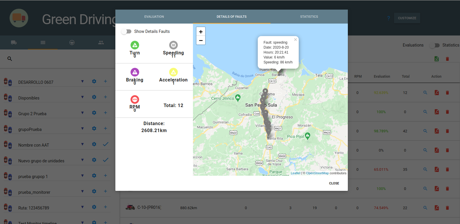Click the green Turn fault icon
The image size is (460, 224).
coord(135,45)
